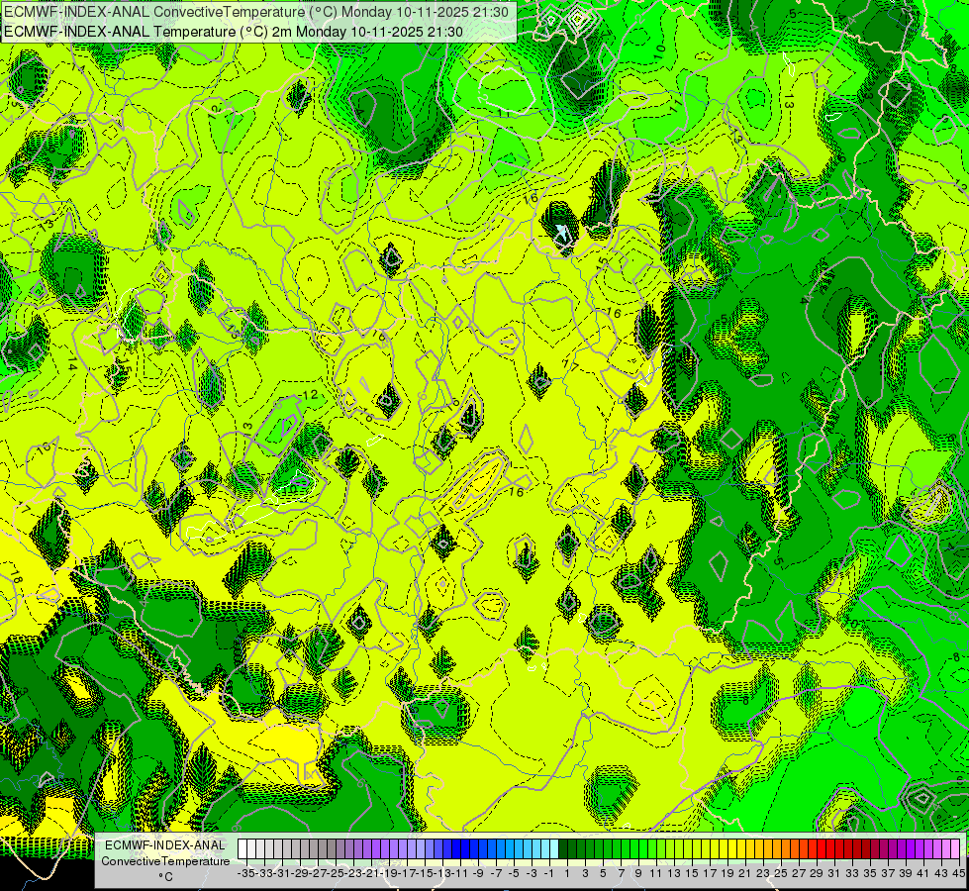Click legend scale value -9
The width and height of the screenshot is (969, 891).
coord(478,873)
